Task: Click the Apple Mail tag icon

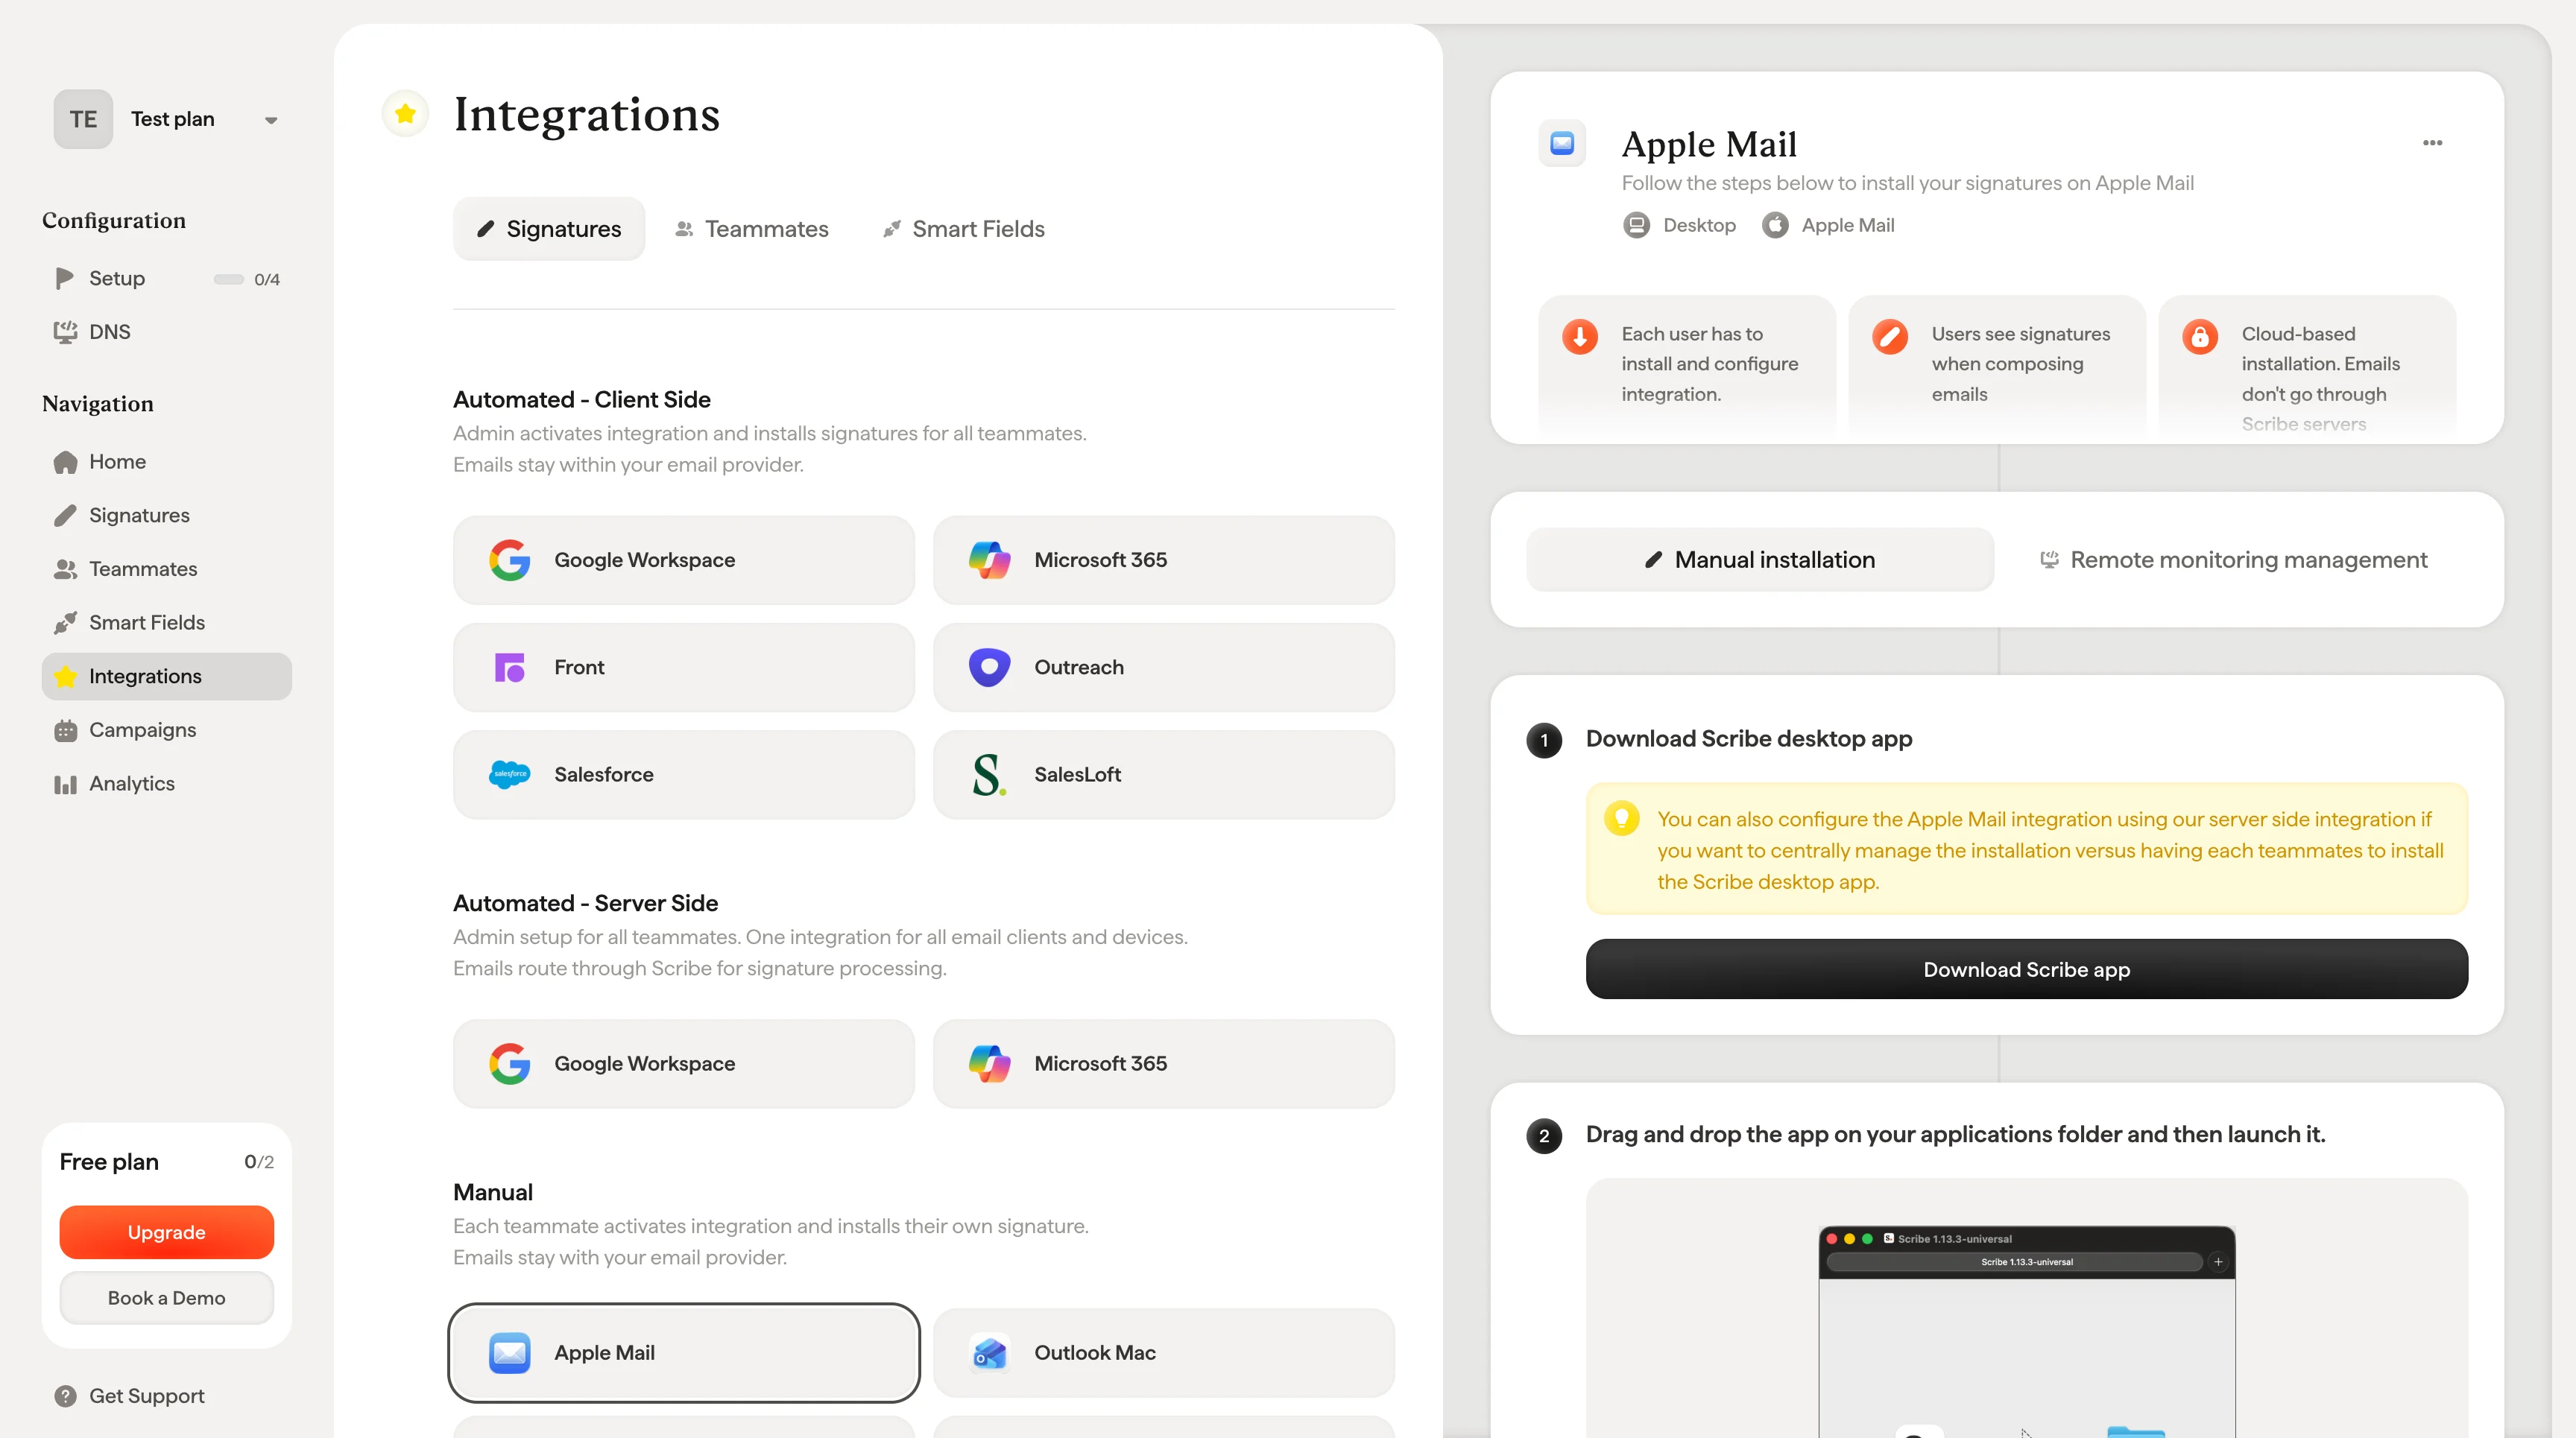Action: click(1776, 225)
